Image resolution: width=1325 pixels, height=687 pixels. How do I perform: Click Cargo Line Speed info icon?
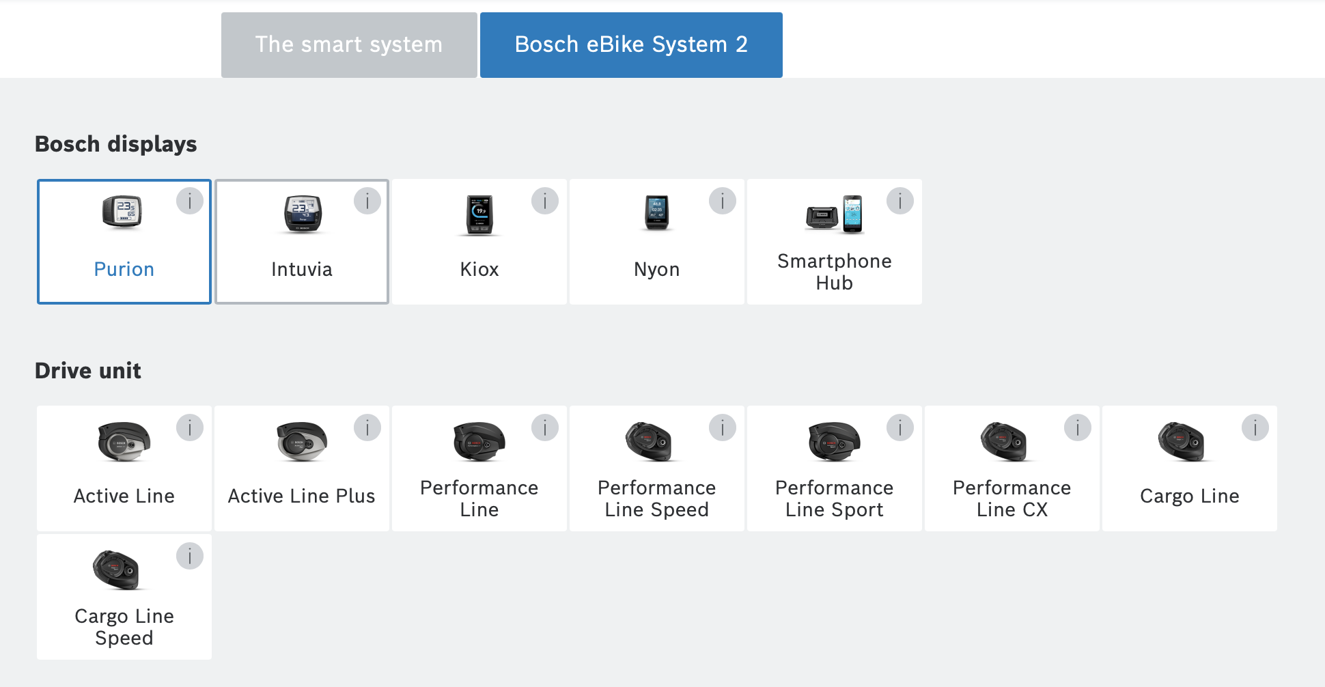coord(189,556)
